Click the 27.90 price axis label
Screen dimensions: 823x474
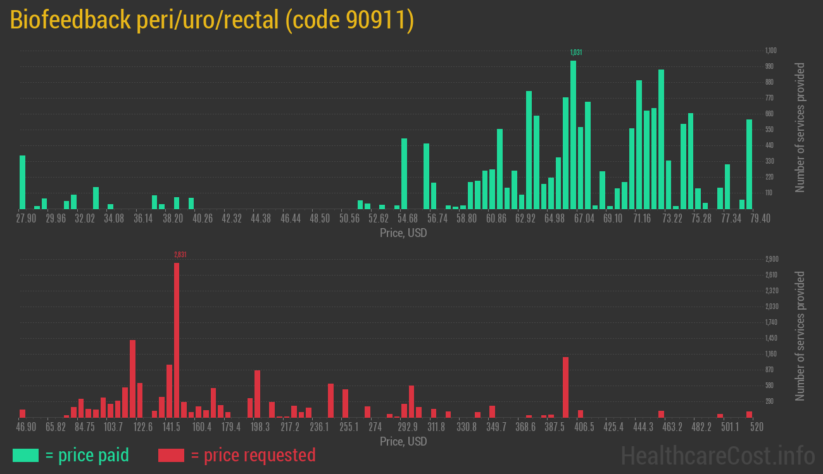coord(25,217)
